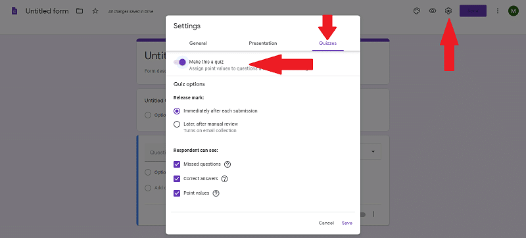The height and width of the screenshot is (238, 526).
Task: Click 'All changes saved in Drive' status
Action: click(x=131, y=11)
